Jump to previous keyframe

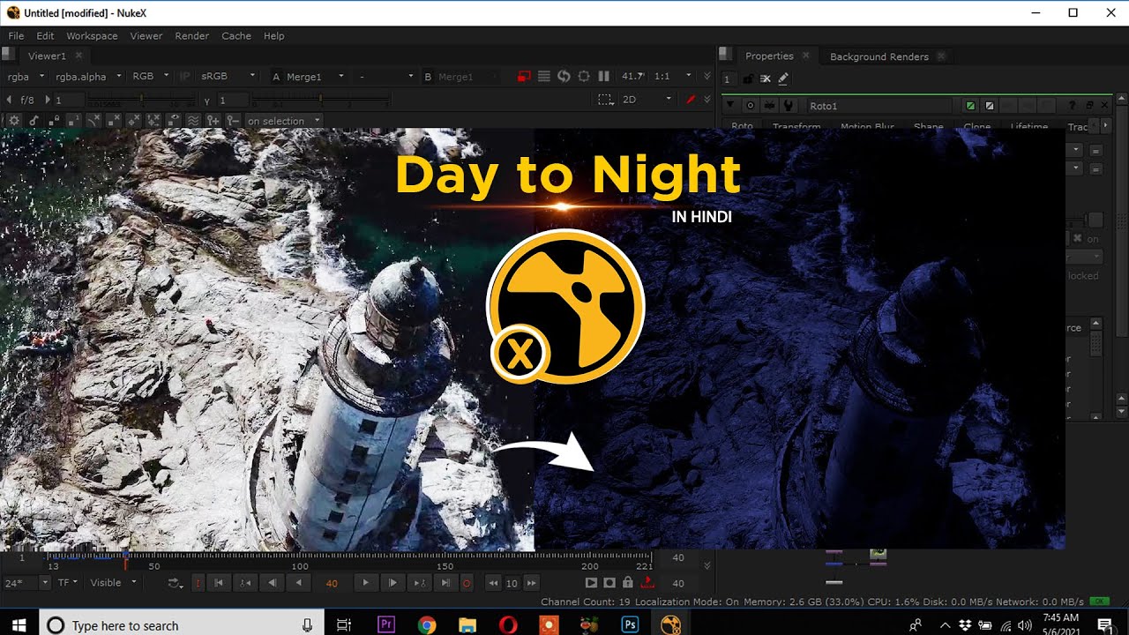click(x=246, y=583)
